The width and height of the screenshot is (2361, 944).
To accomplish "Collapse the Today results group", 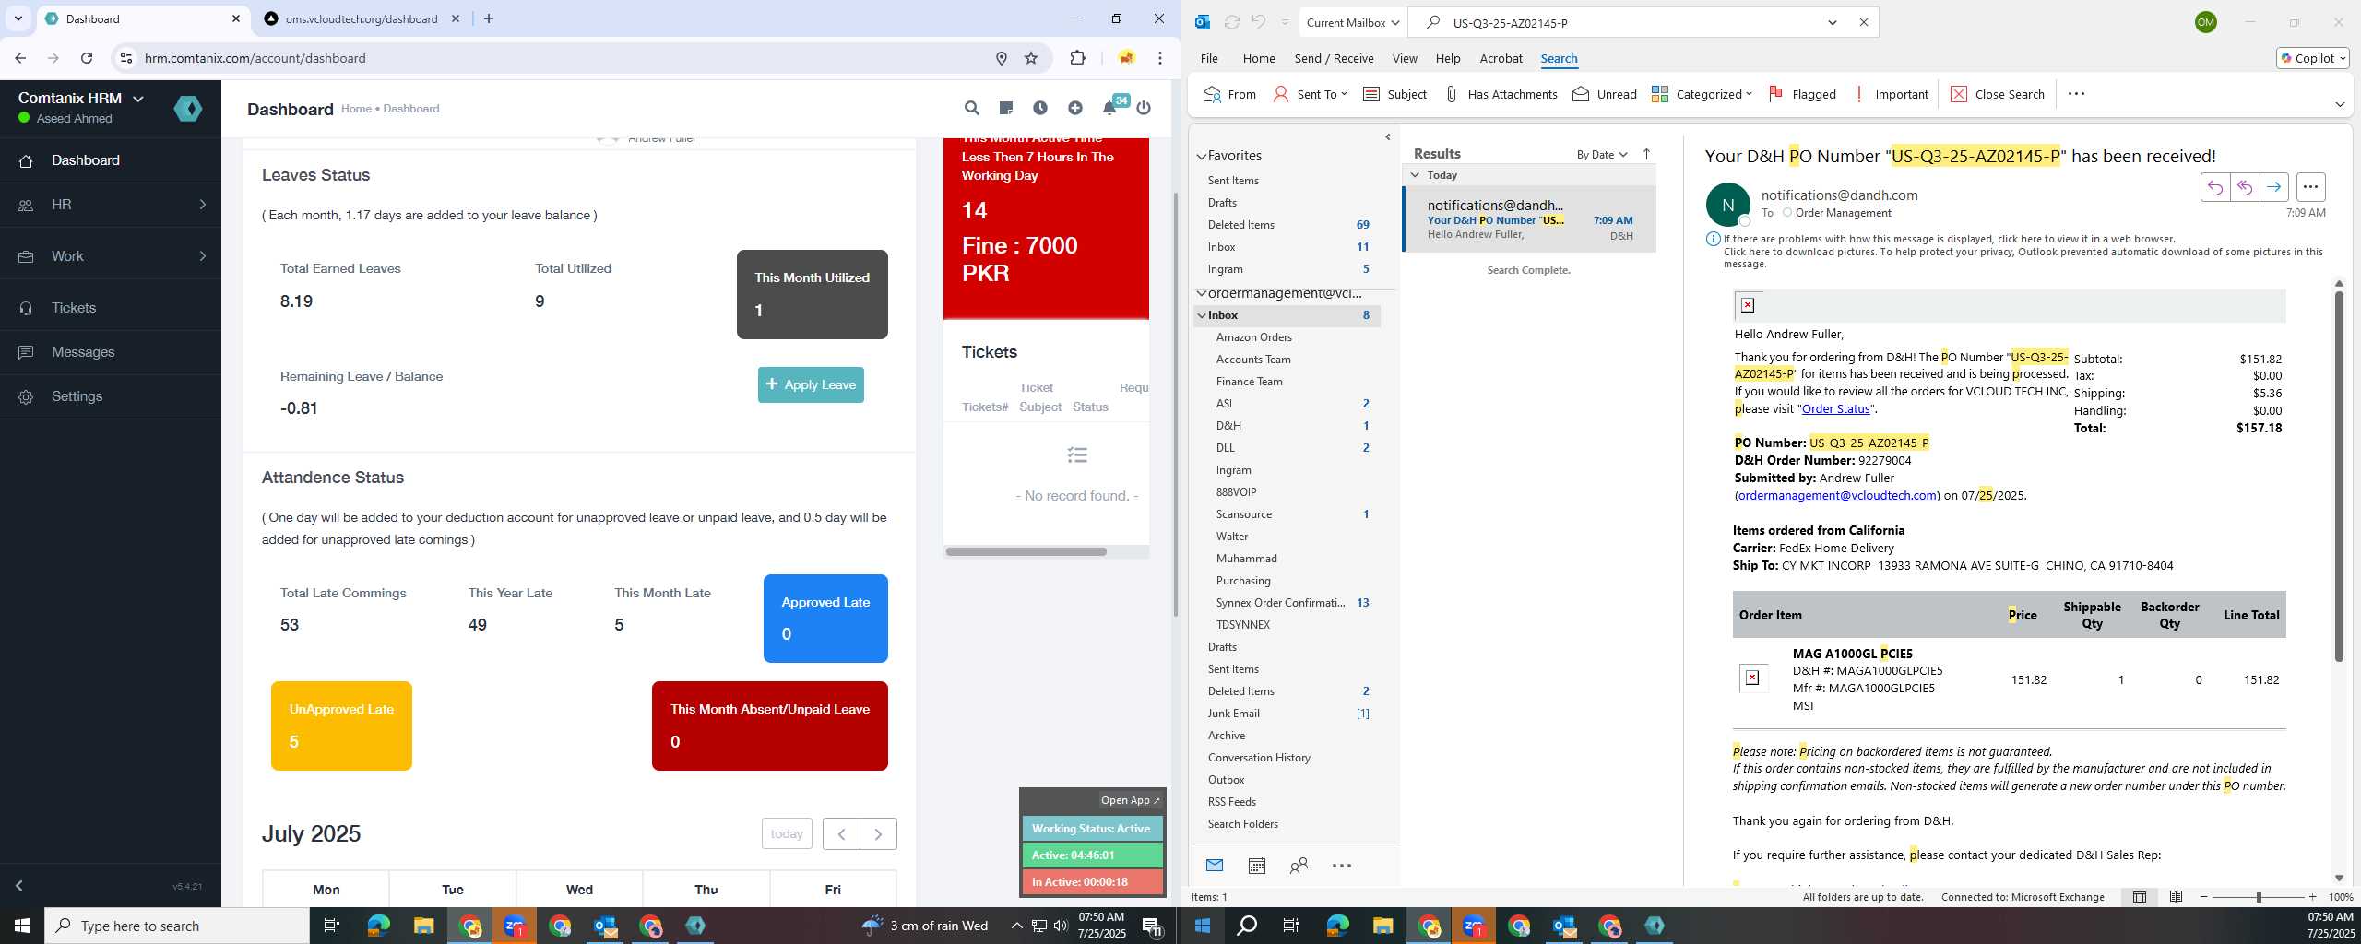I will point(1415,175).
